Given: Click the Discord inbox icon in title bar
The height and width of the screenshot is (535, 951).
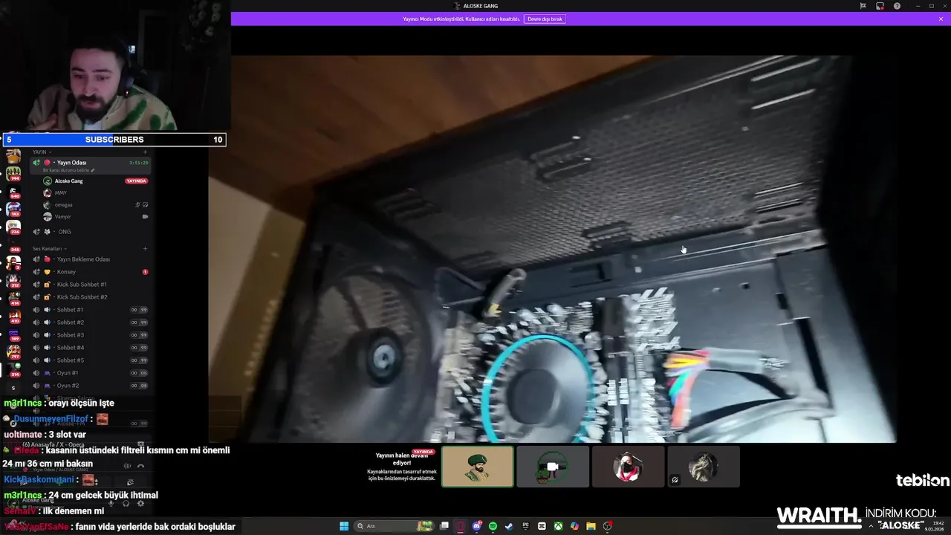Looking at the screenshot, I should pyautogui.click(x=880, y=6).
